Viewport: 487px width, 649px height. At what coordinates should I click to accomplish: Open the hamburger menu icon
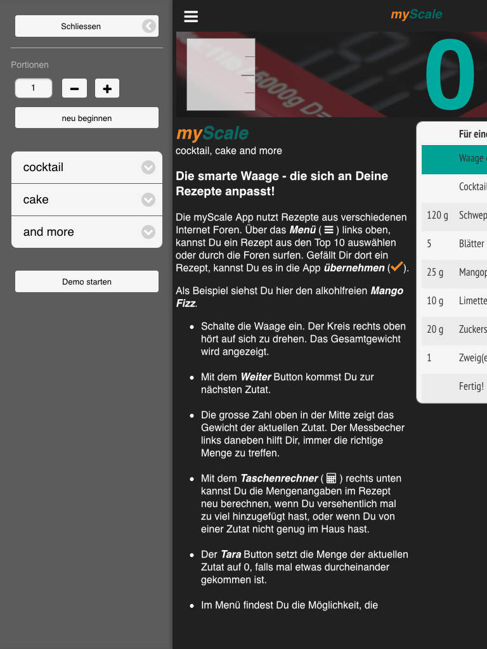tap(191, 16)
